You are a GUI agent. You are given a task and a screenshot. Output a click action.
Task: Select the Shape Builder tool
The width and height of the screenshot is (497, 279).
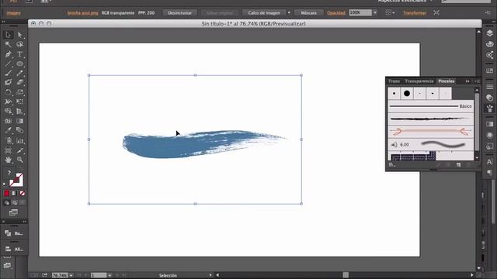pyautogui.click(x=9, y=112)
